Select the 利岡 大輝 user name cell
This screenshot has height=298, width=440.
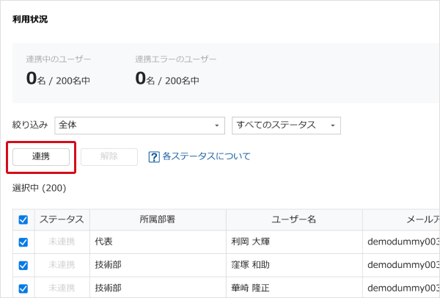253,241
